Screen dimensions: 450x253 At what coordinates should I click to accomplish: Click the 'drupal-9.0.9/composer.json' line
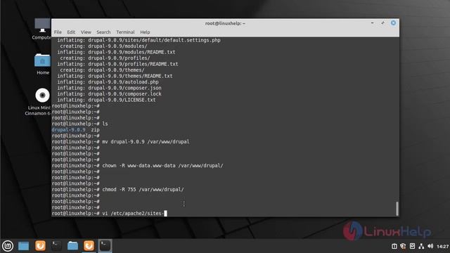click(110, 88)
